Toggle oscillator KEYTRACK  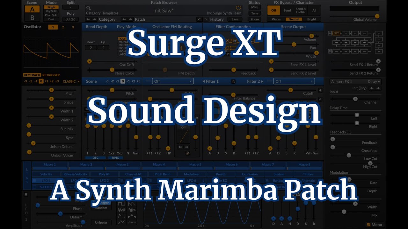[x=32, y=75]
